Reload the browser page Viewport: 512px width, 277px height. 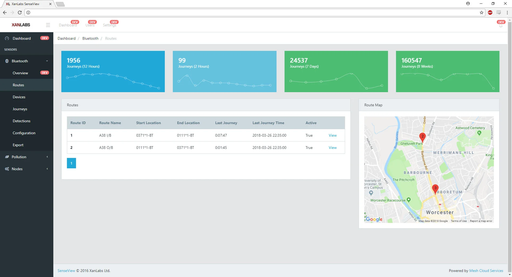pos(20,13)
